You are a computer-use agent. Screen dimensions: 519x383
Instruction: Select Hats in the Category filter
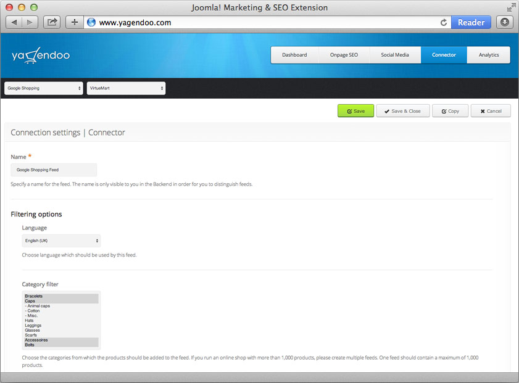(x=61, y=321)
